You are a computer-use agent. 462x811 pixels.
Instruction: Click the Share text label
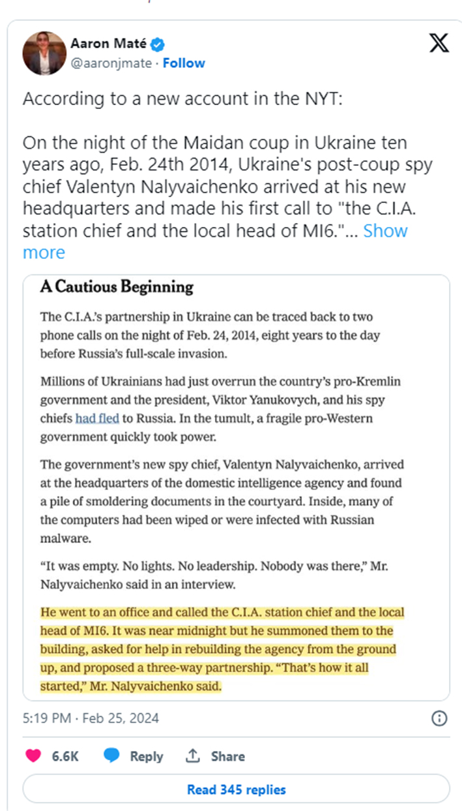pos(227,756)
